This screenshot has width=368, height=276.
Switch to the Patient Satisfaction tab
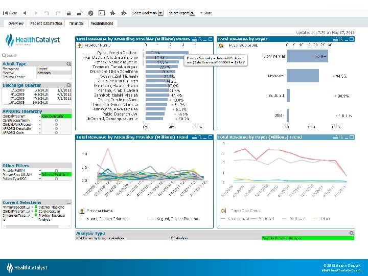pos(46,24)
